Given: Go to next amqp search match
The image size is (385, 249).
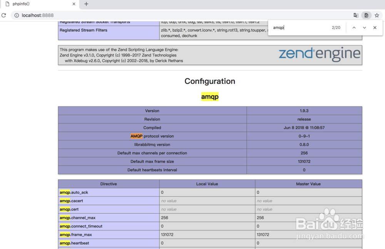Looking at the screenshot, I should tap(364, 27).
